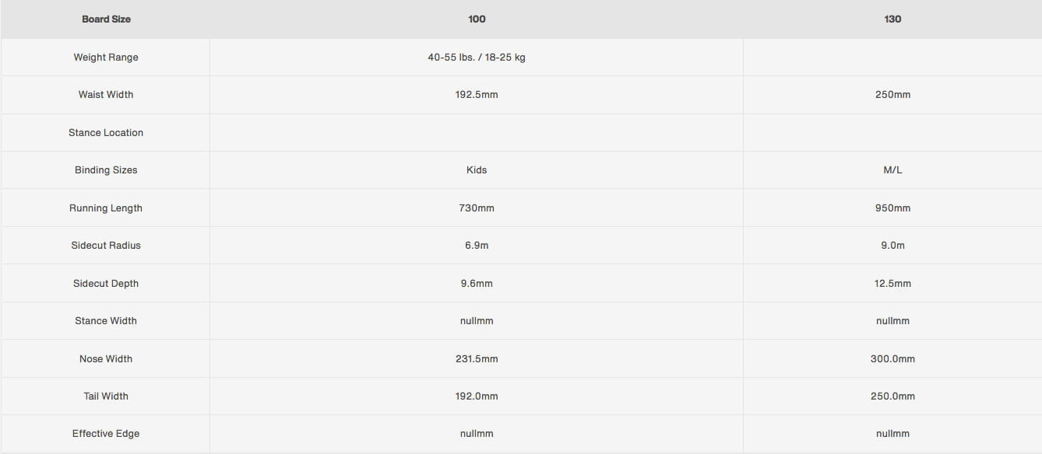Viewport: 1042px width, 454px height.
Task: Select the 100 board size column header
Action: 477,19
